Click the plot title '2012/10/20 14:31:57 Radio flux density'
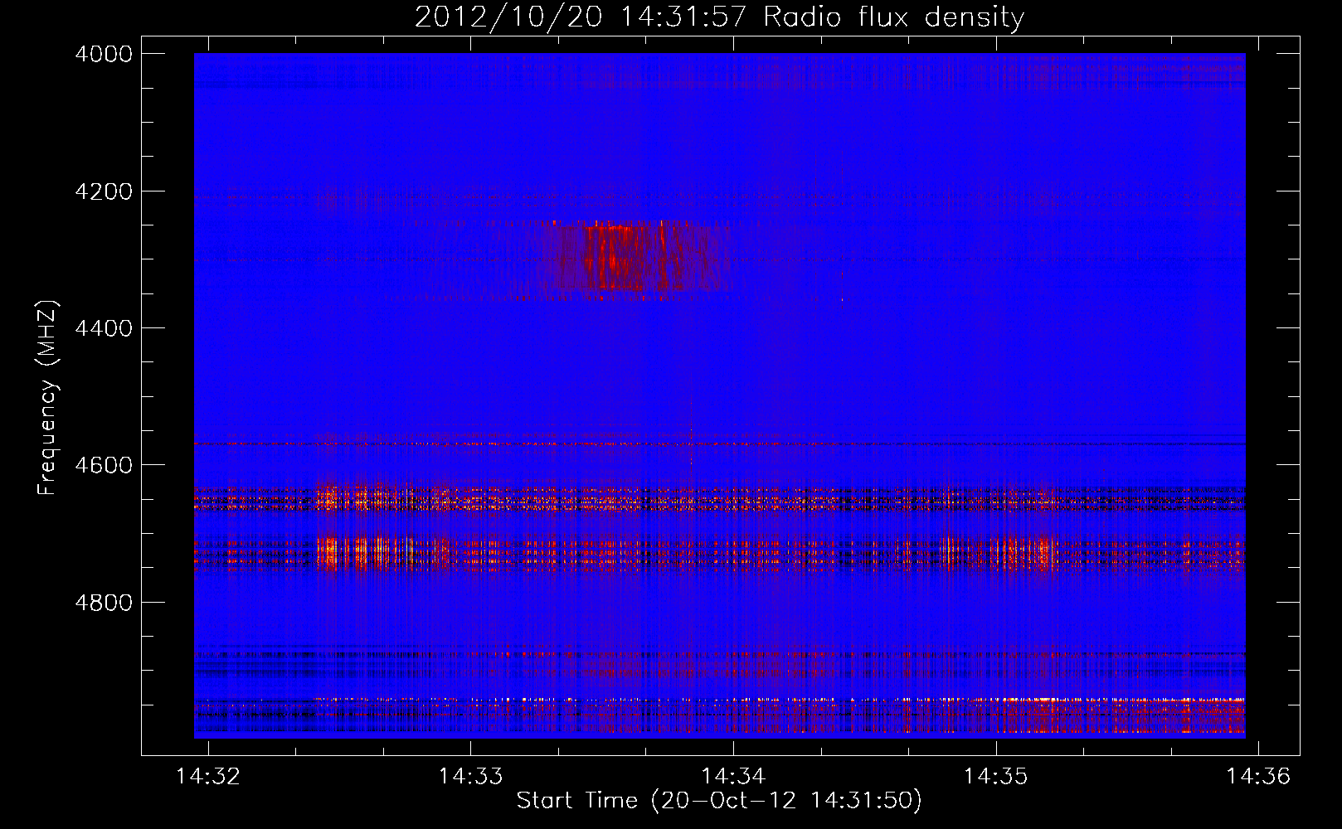Screen dimensions: 1342x829 pos(719,17)
